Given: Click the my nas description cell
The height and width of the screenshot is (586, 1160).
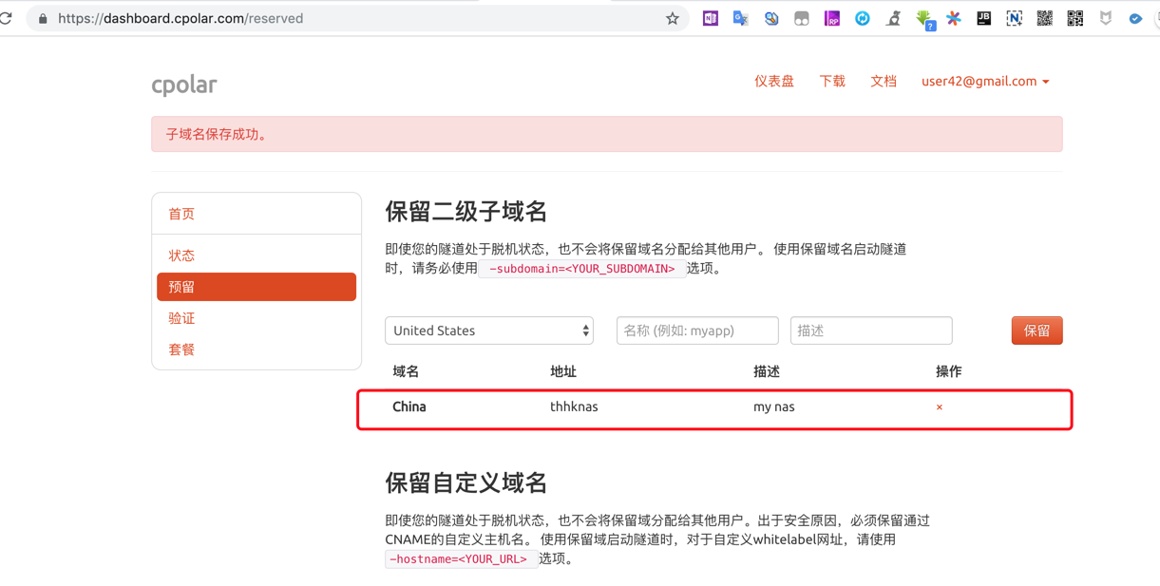Looking at the screenshot, I should tap(774, 406).
